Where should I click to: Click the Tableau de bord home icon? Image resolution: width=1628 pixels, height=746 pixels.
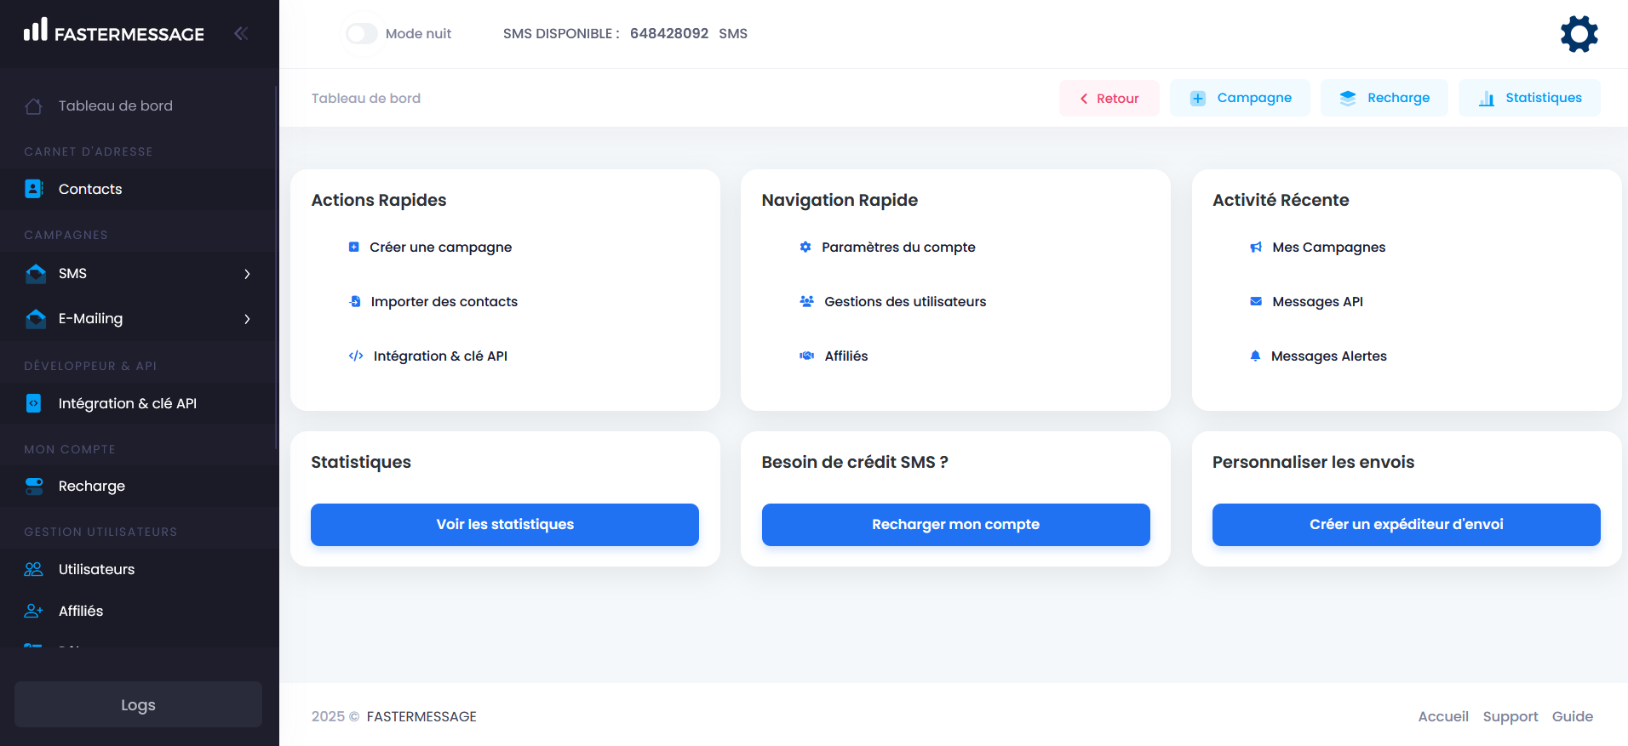34,106
